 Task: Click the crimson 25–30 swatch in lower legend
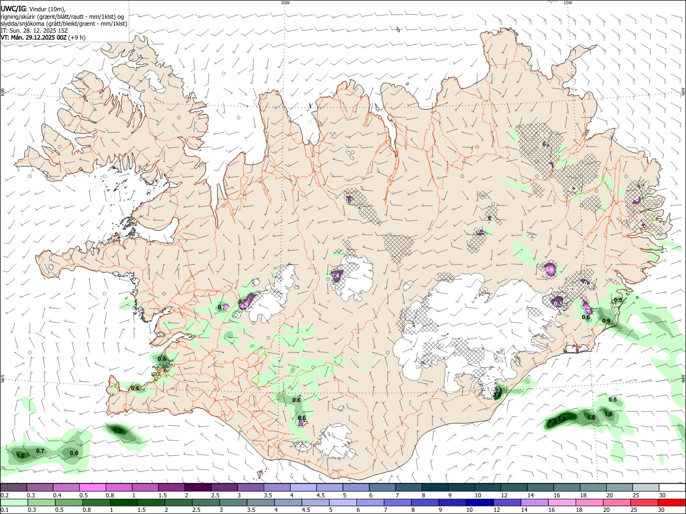point(645,503)
